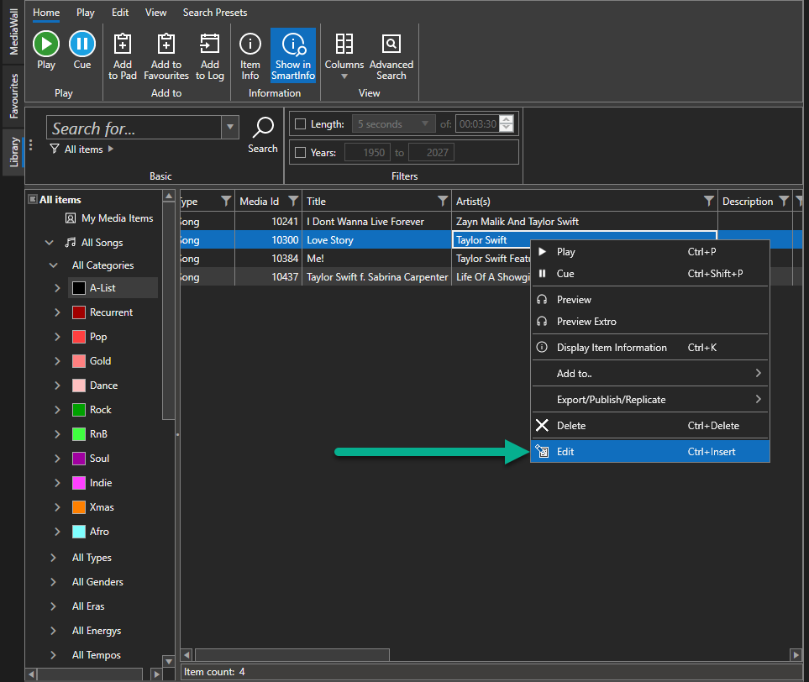809x682 pixels.
Task: Click the Type column filter icon
Action: pos(226,202)
